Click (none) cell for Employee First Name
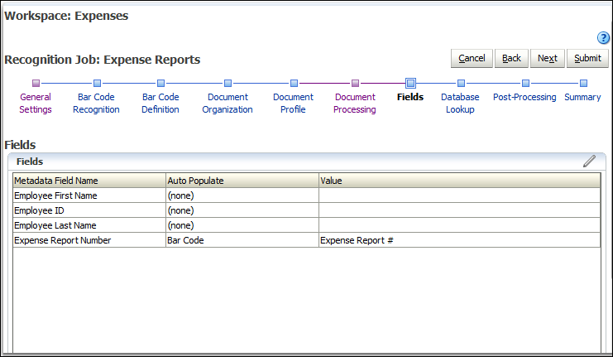 click(242, 195)
